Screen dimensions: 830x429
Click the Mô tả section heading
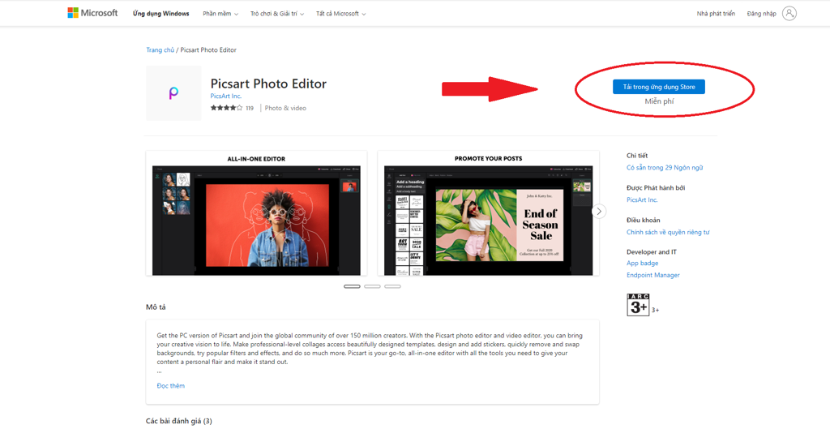156,307
